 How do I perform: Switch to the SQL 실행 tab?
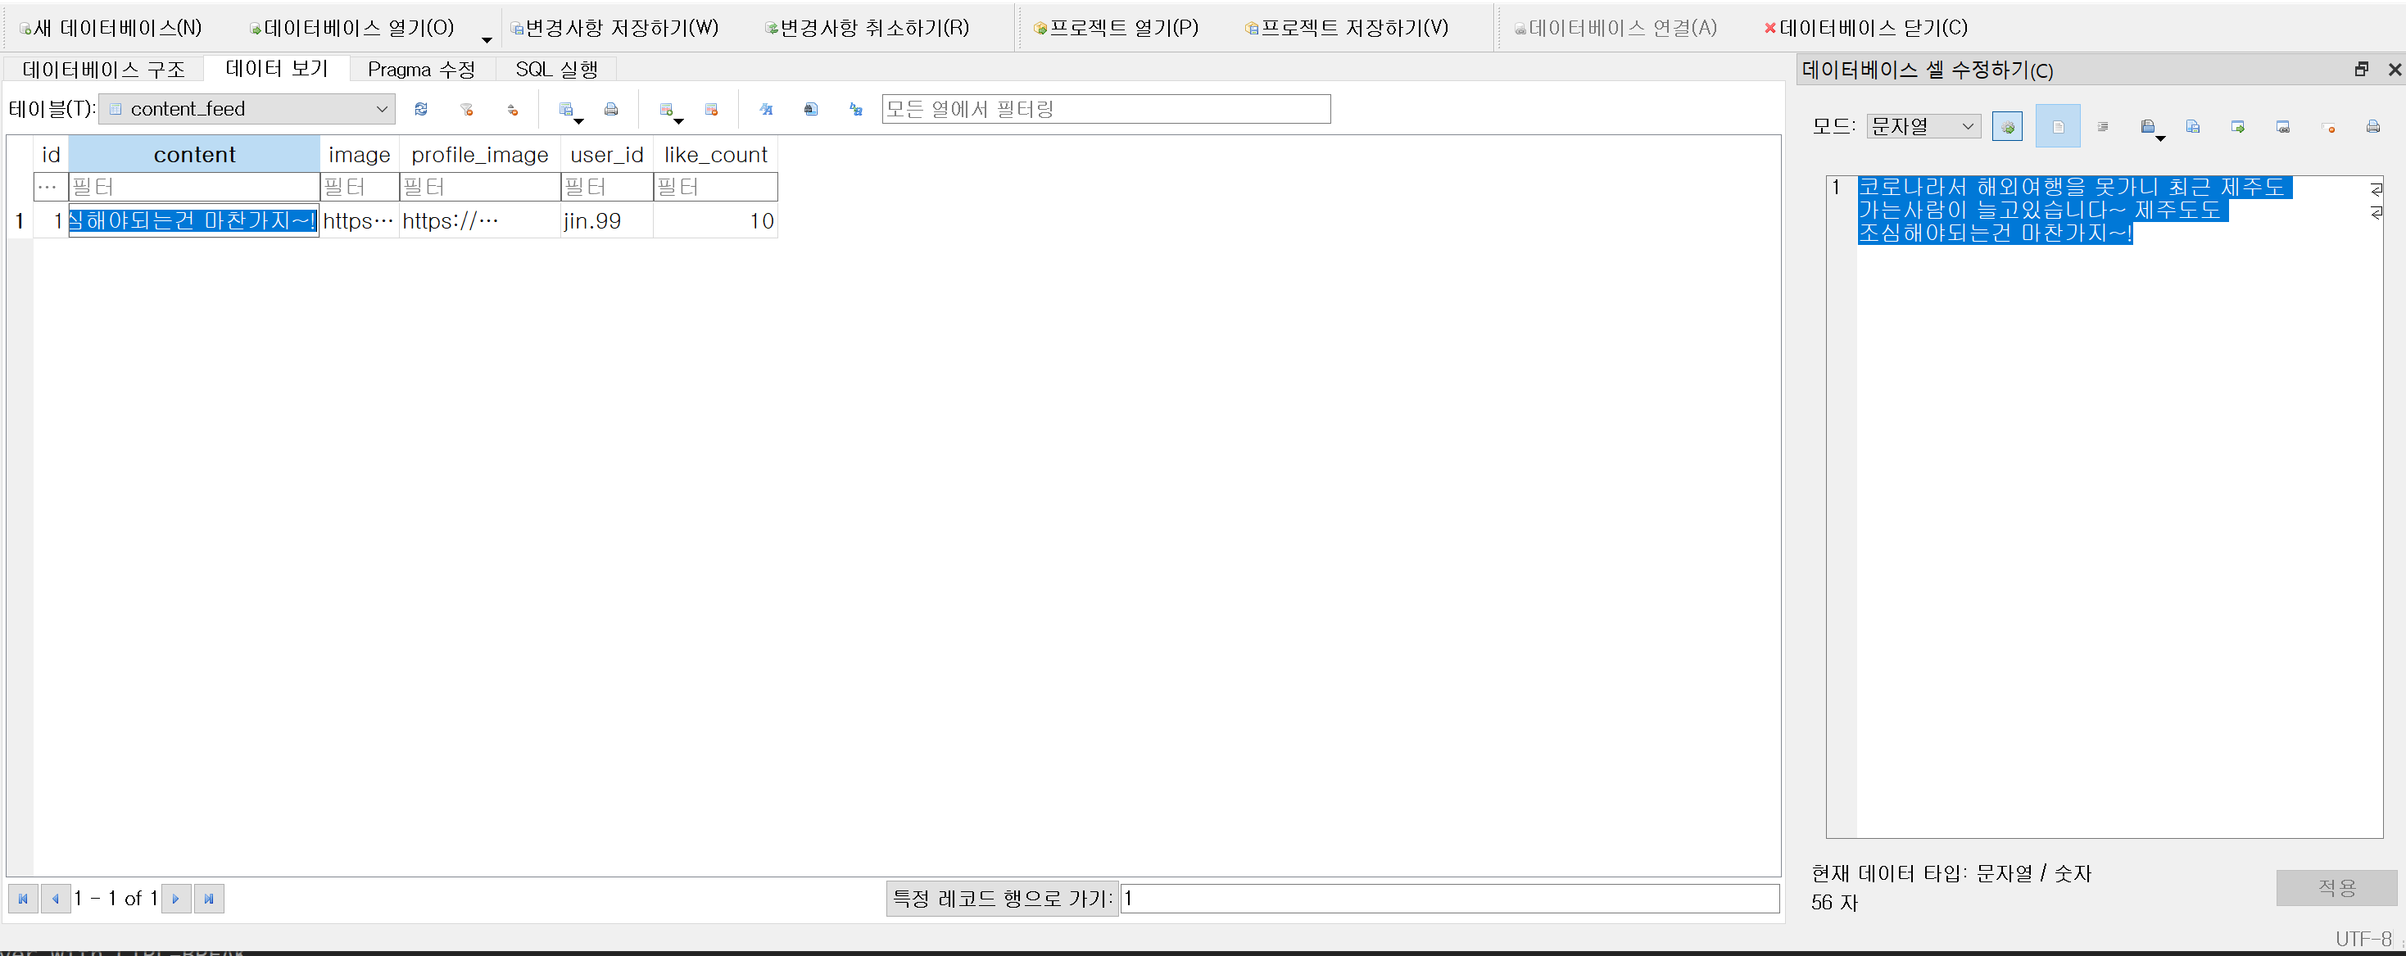tap(555, 69)
